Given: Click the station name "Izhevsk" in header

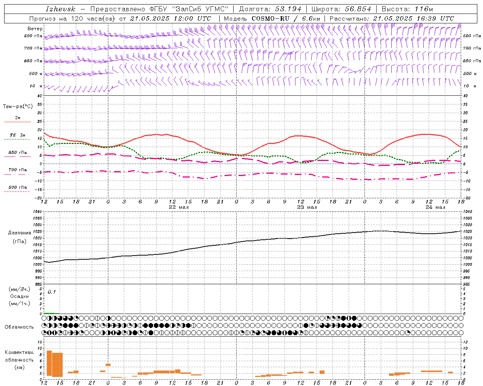Looking at the screenshot, I should tap(60, 9).
